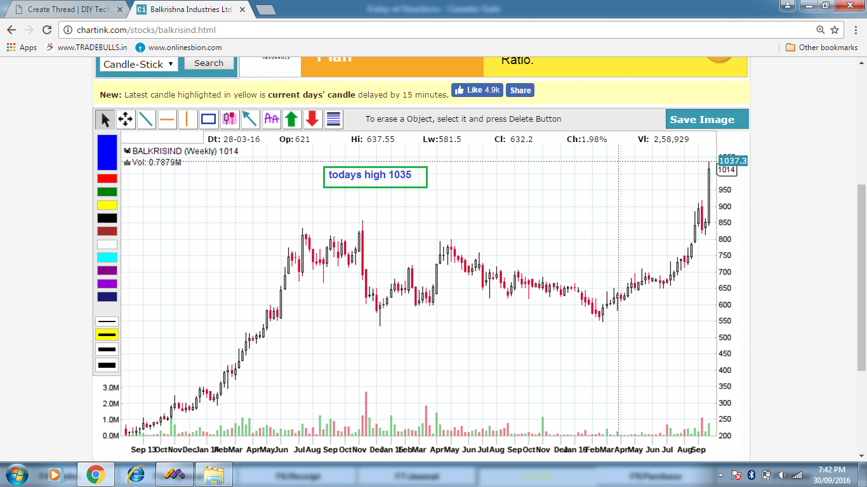
Task: Add a red down arrow marker
Action: coord(312,119)
